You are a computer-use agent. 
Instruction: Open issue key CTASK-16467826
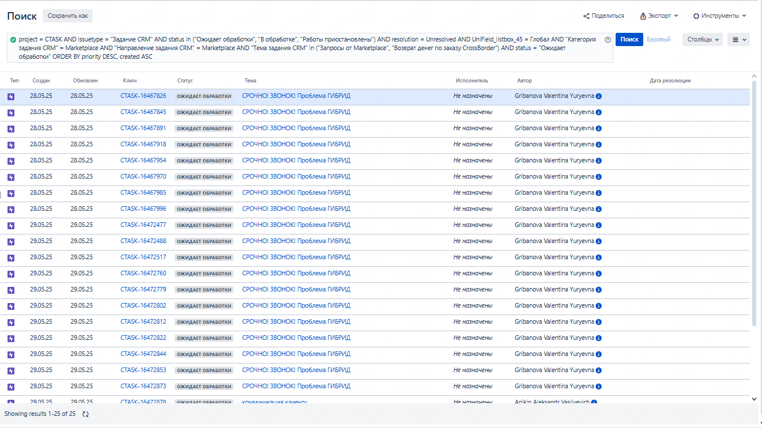tap(143, 96)
